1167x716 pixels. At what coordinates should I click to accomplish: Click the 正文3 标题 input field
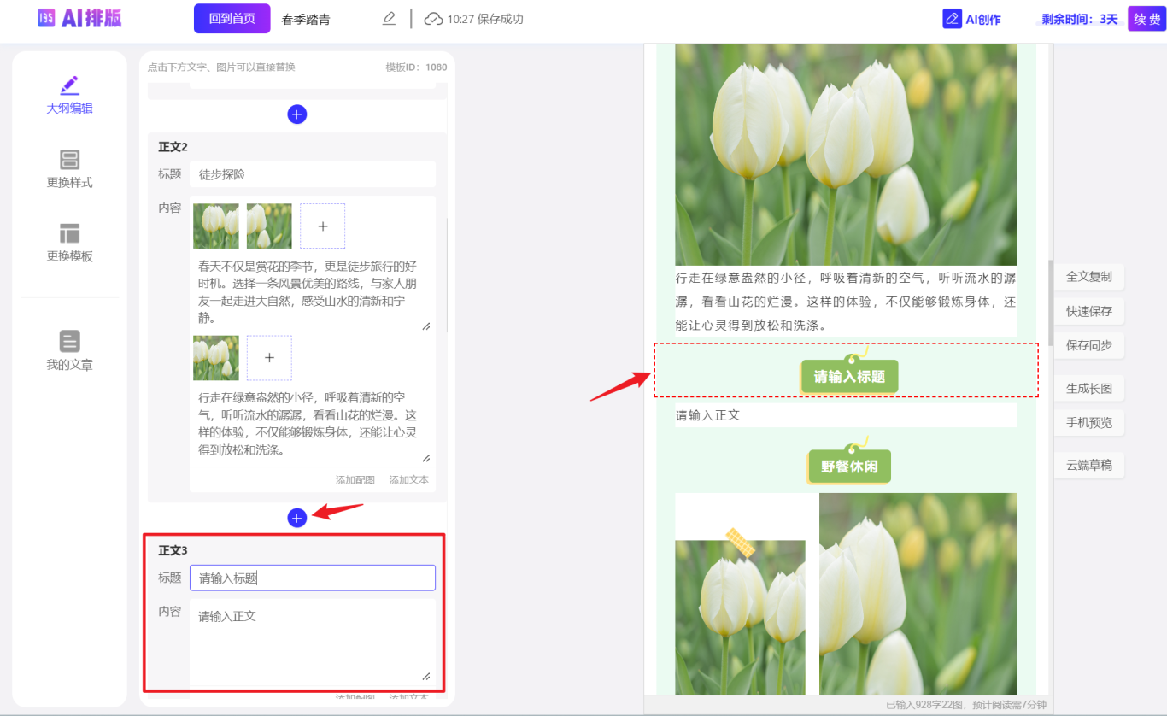tap(313, 578)
